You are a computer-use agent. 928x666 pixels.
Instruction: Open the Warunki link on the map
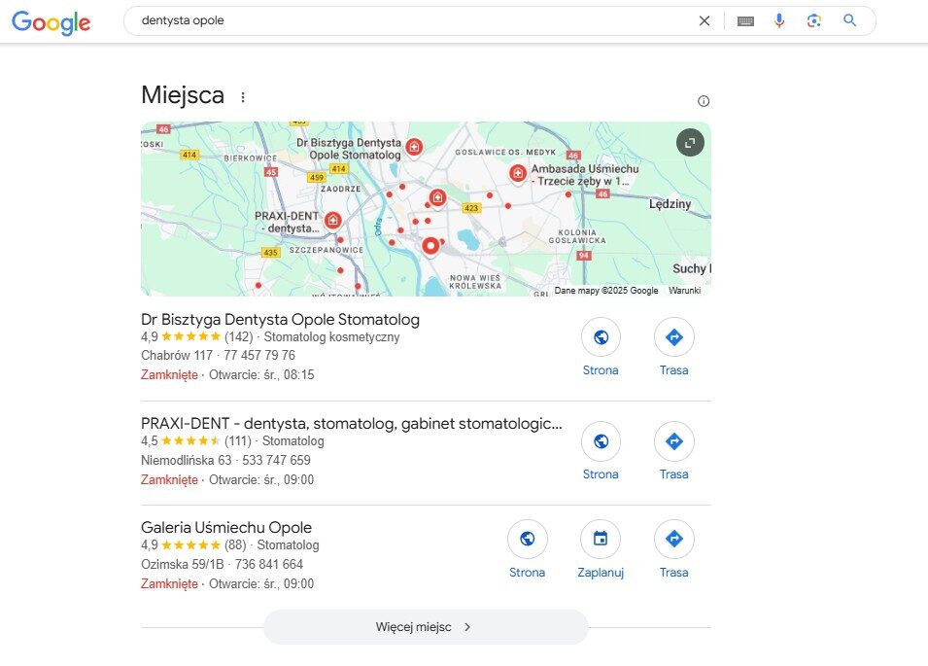click(685, 290)
